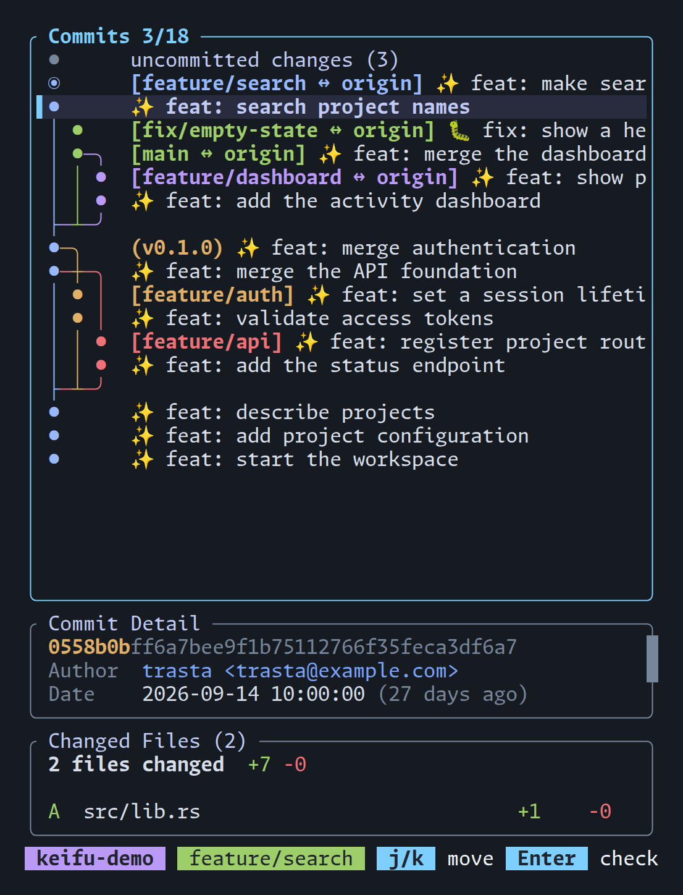
Task: Select commit feat: start the workspace
Action: (x=341, y=459)
